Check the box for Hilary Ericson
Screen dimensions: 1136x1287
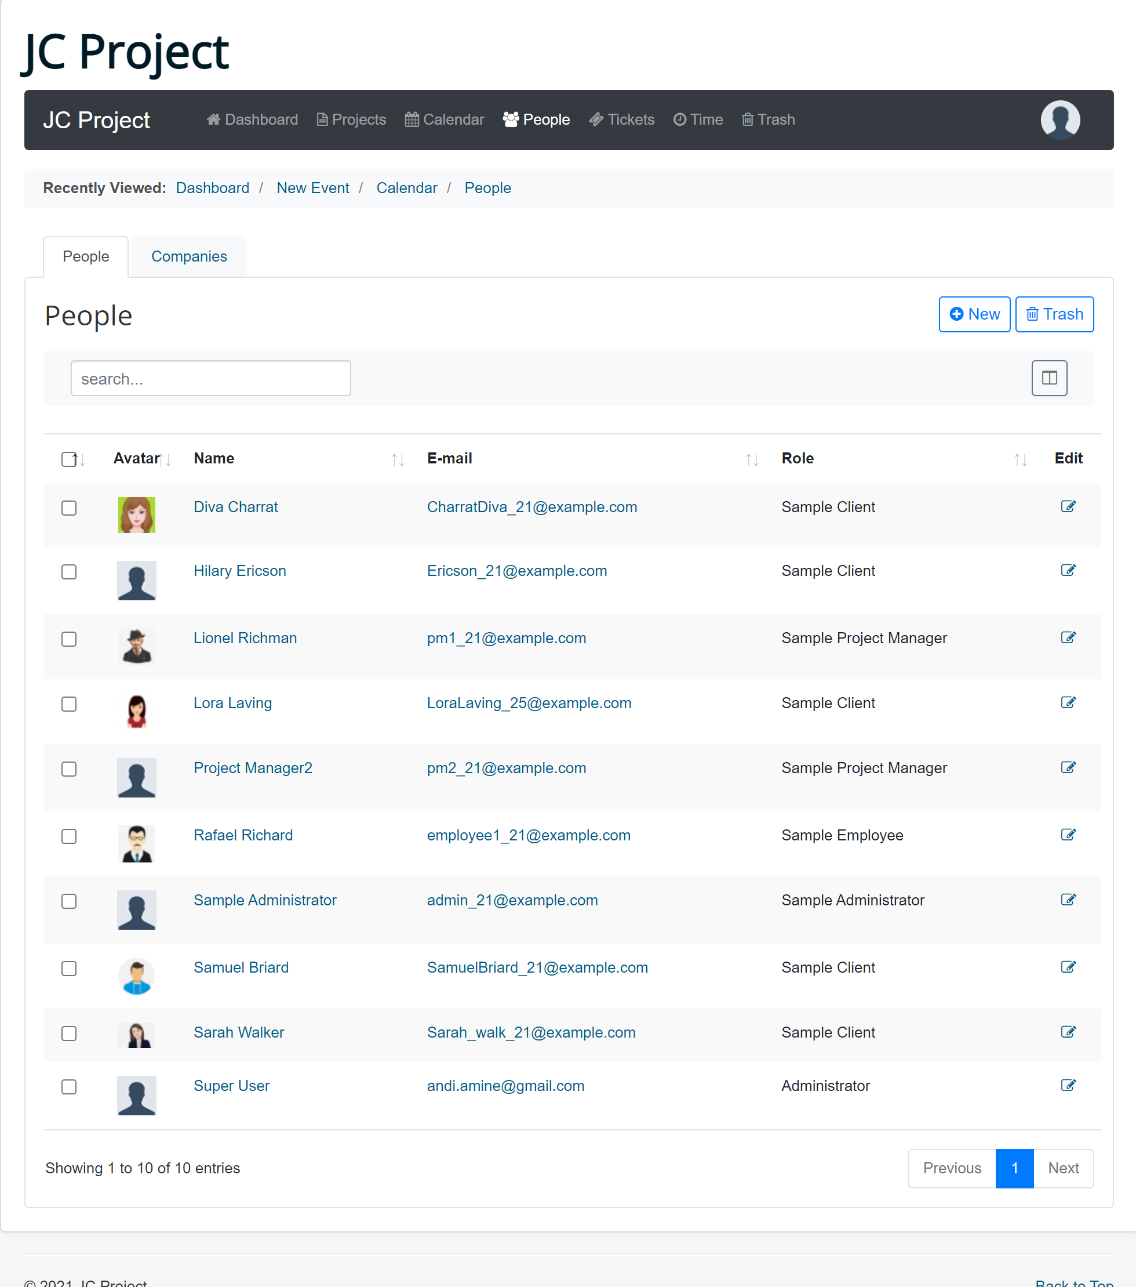(x=69, y=572)
